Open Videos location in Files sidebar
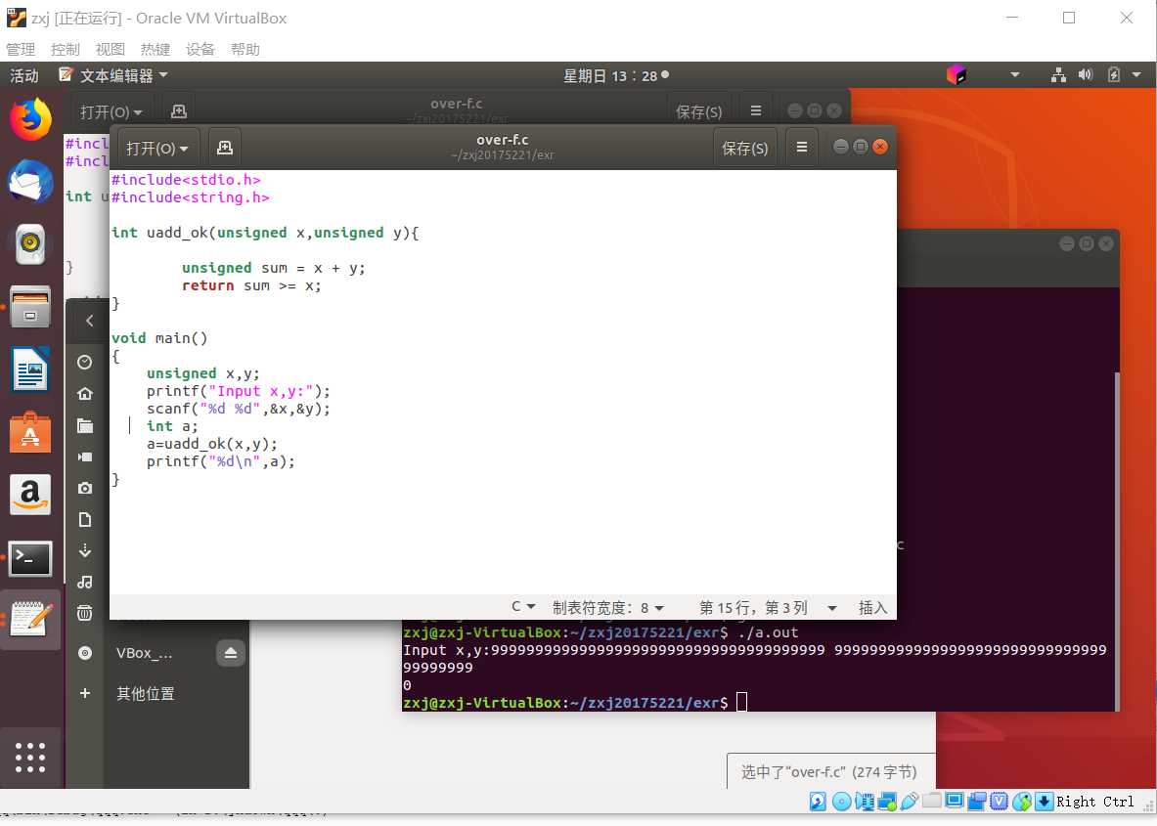 (85, 457)
